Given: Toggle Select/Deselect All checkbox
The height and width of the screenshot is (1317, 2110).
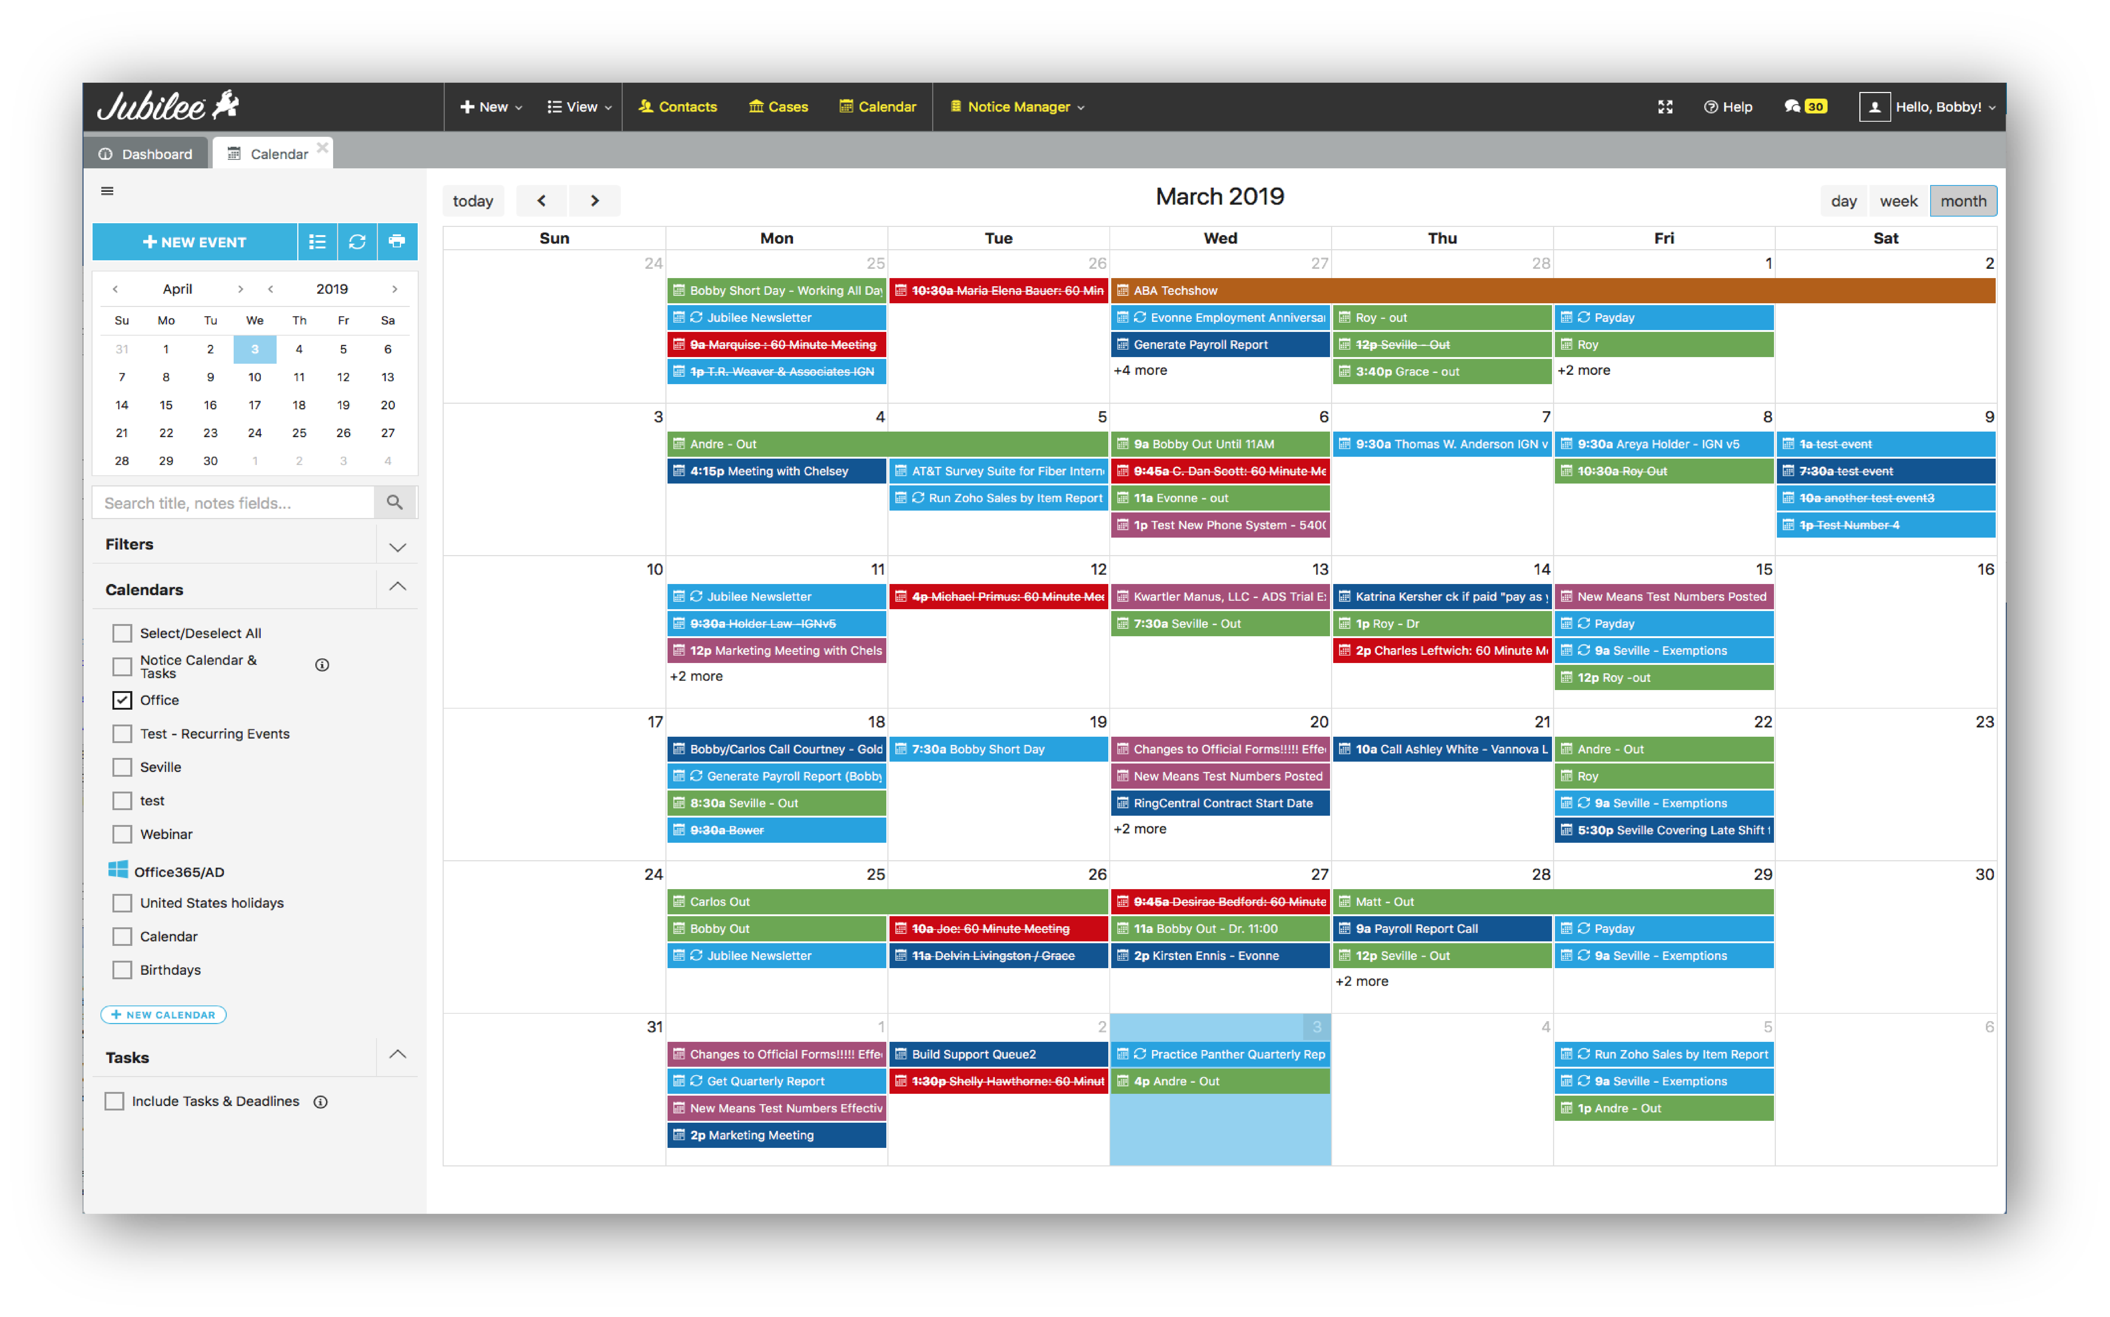Looking at the screenshot, I should tap(122, 633).
